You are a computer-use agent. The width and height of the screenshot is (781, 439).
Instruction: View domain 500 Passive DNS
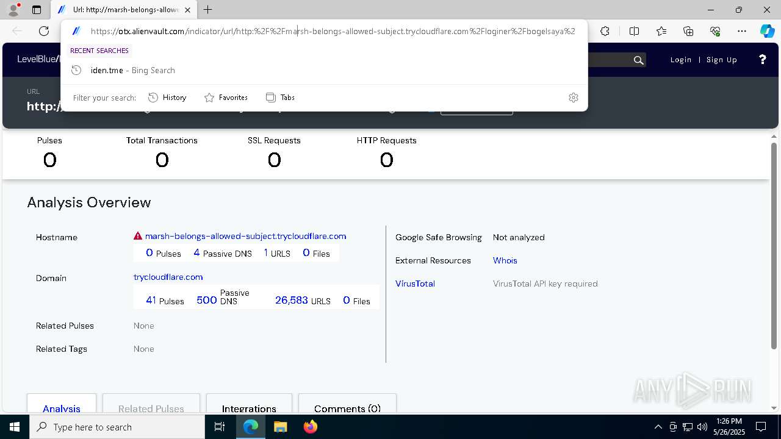[223, 298]
